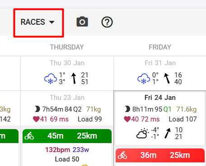This screenshot has height=166, width=206.
Task: Open the red 36m 25km ride activity
Action: tap(160, 155)
